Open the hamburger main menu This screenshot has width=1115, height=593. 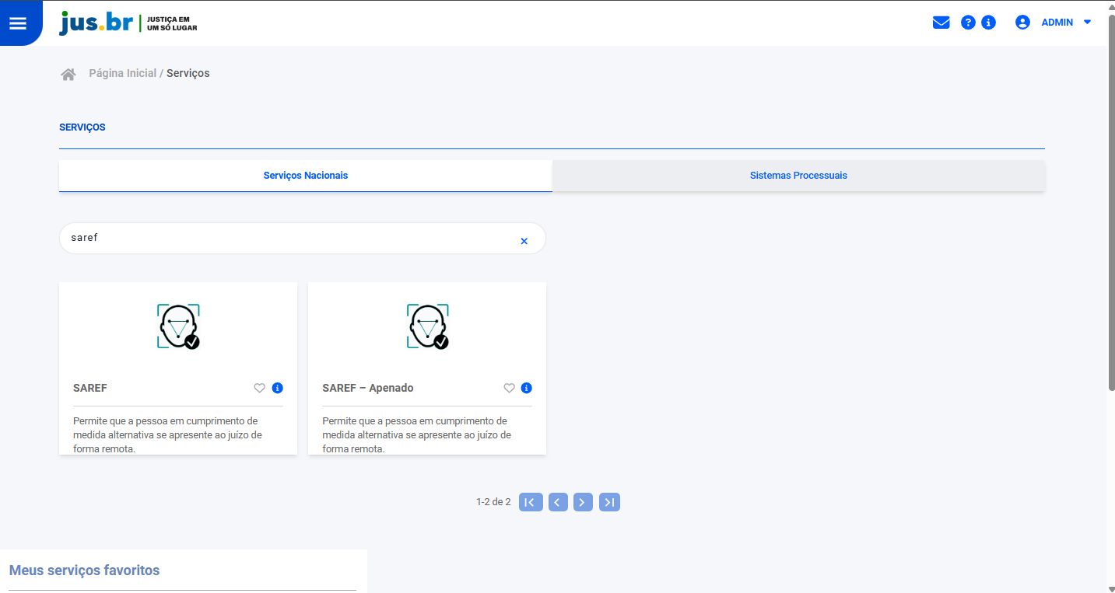pyautogui.click(x=17, y=23)
